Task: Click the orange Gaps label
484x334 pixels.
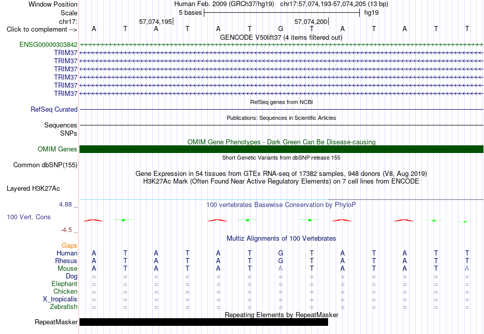Action: click(x=69, y=246)
